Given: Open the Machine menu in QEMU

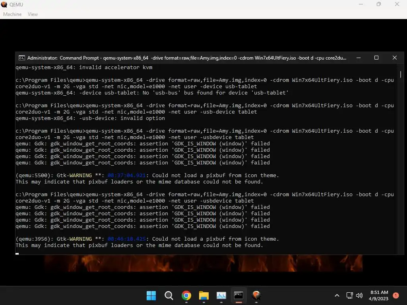Looking at the screenshot, I should tap(12, 14).
